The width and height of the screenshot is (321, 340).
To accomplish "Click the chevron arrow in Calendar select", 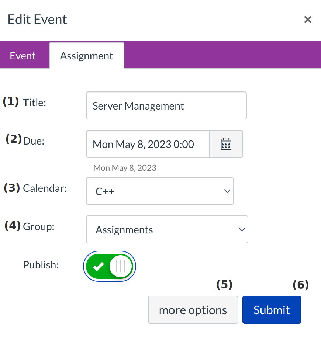I will point(227,191).
